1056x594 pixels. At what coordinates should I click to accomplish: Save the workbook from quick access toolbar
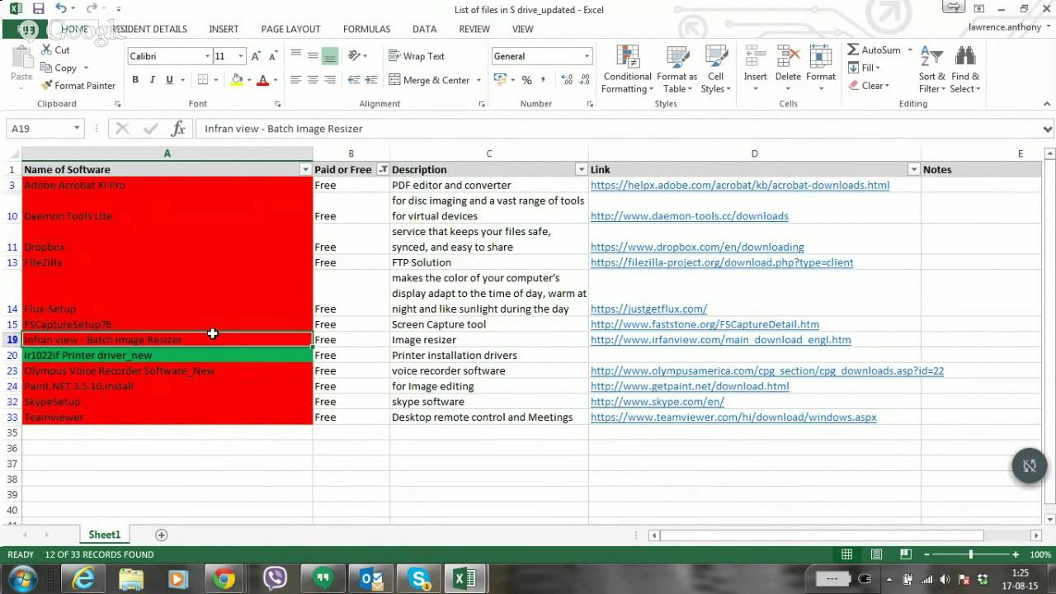[38, 9]
